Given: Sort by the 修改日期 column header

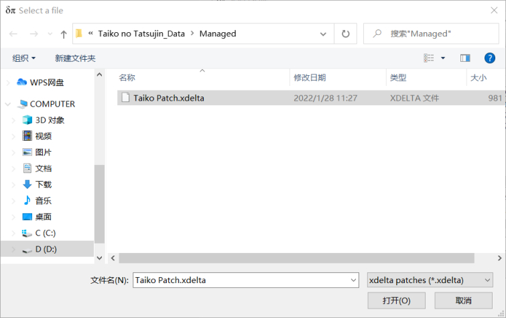Looking at the screenshot, I should (310, 78).
